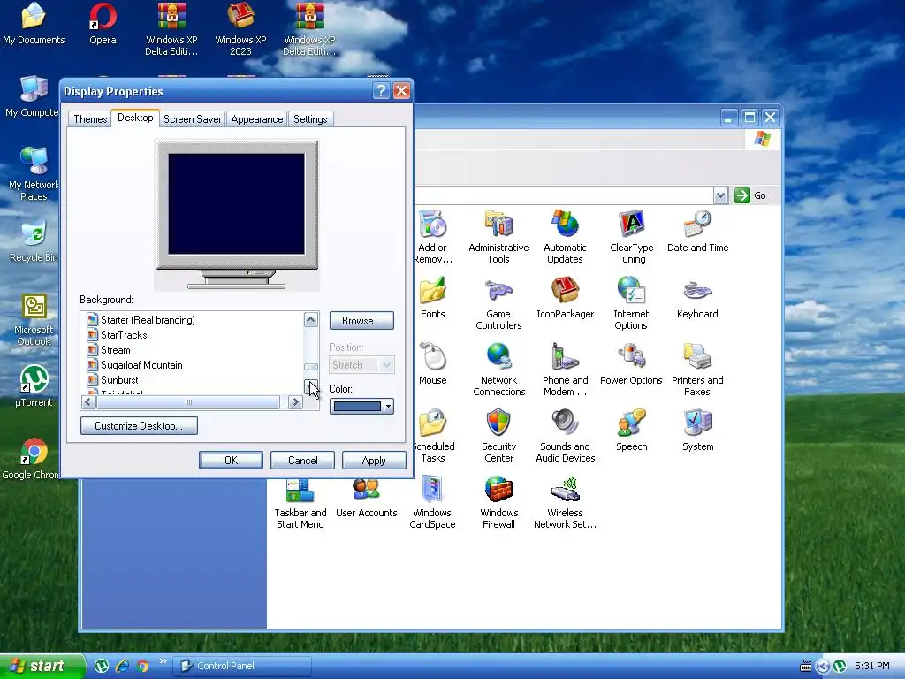Launch Chrome from quick launch
905x679 pixels.
[142, 666]
